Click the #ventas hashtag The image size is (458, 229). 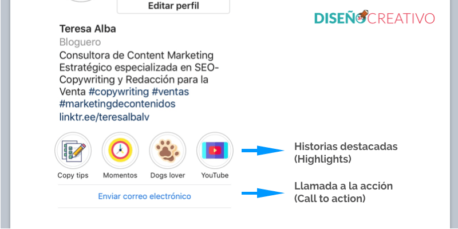[x=170, y=92]
